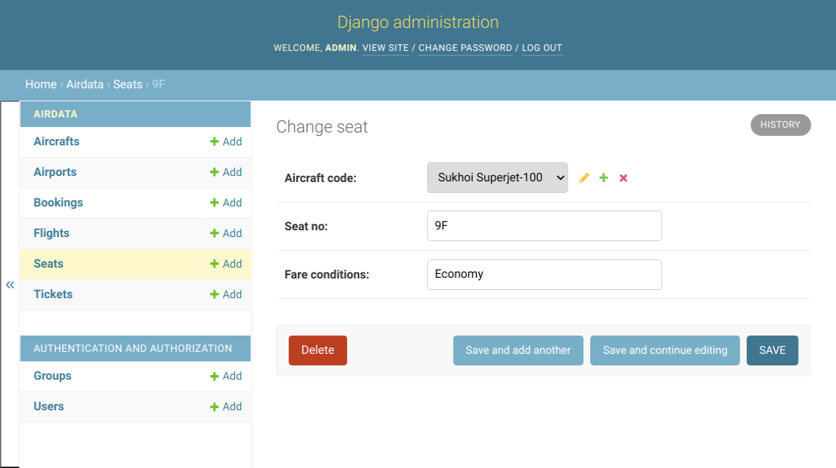The width and height of the screenshot is (836, 468).
Task: Click Save and continue editing
Action: coord(664,350)
